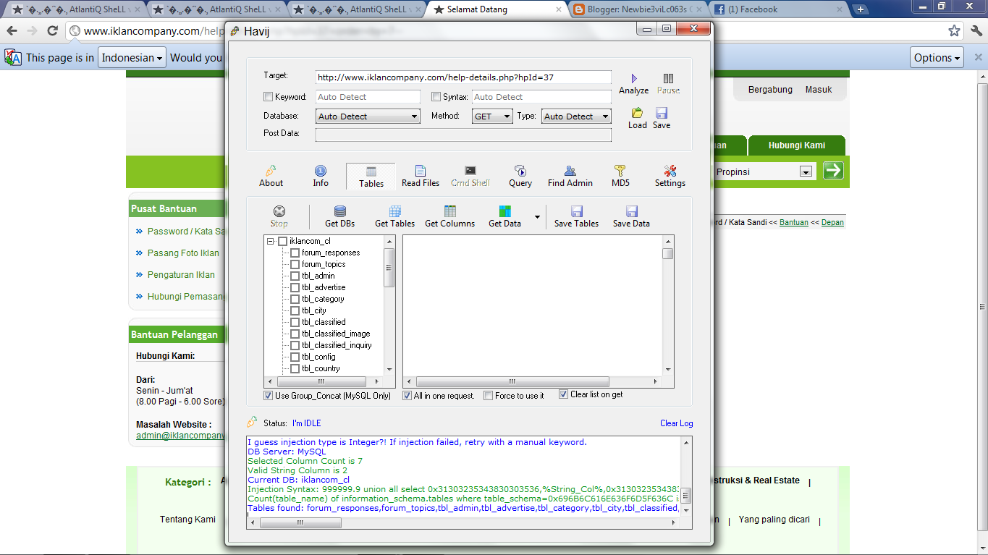
Task: Open the Propinsi dropdown on webpage
Action: pos(764,171)
